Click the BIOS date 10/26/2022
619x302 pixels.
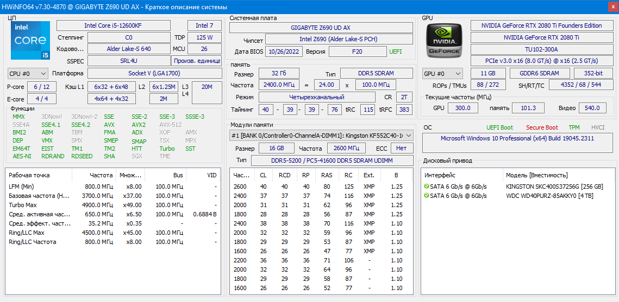pos(285,52)
